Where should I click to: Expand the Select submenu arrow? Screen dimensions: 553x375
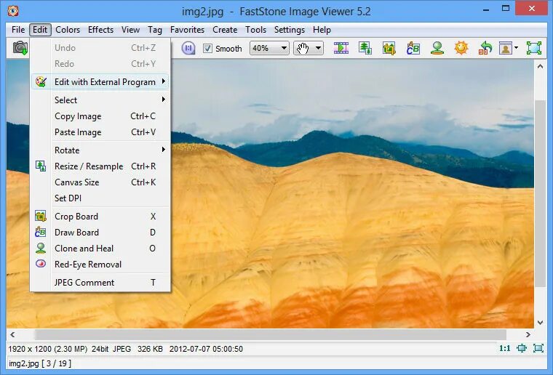coord(163,100)
